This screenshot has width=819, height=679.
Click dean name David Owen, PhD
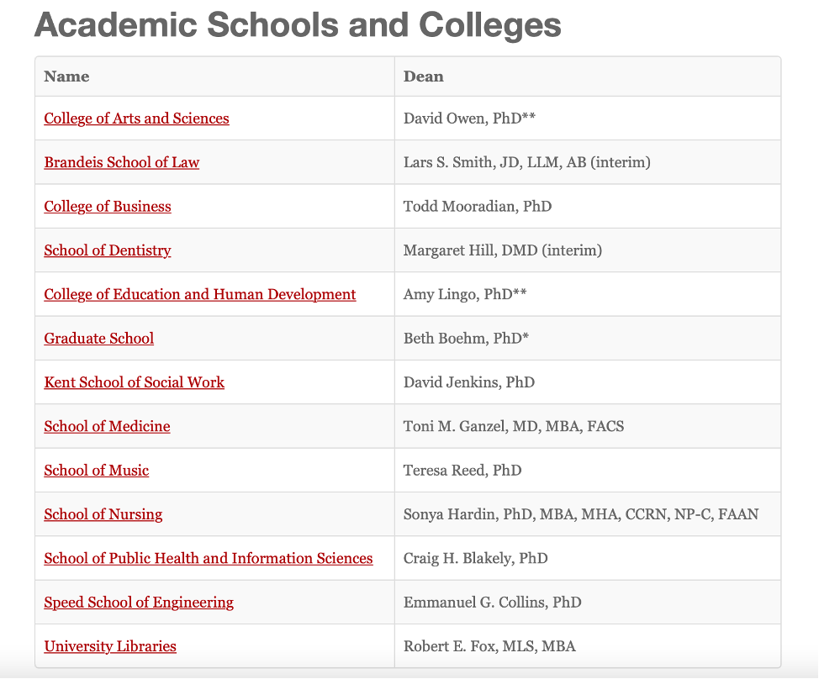(469, 118)
